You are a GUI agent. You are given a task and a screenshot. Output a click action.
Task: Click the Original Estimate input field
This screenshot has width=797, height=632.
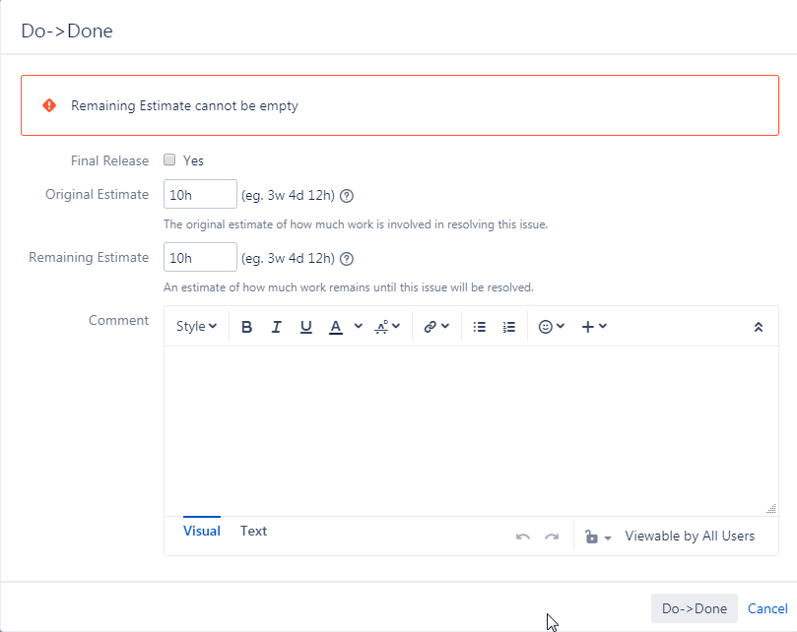click(x=200, y=194)
